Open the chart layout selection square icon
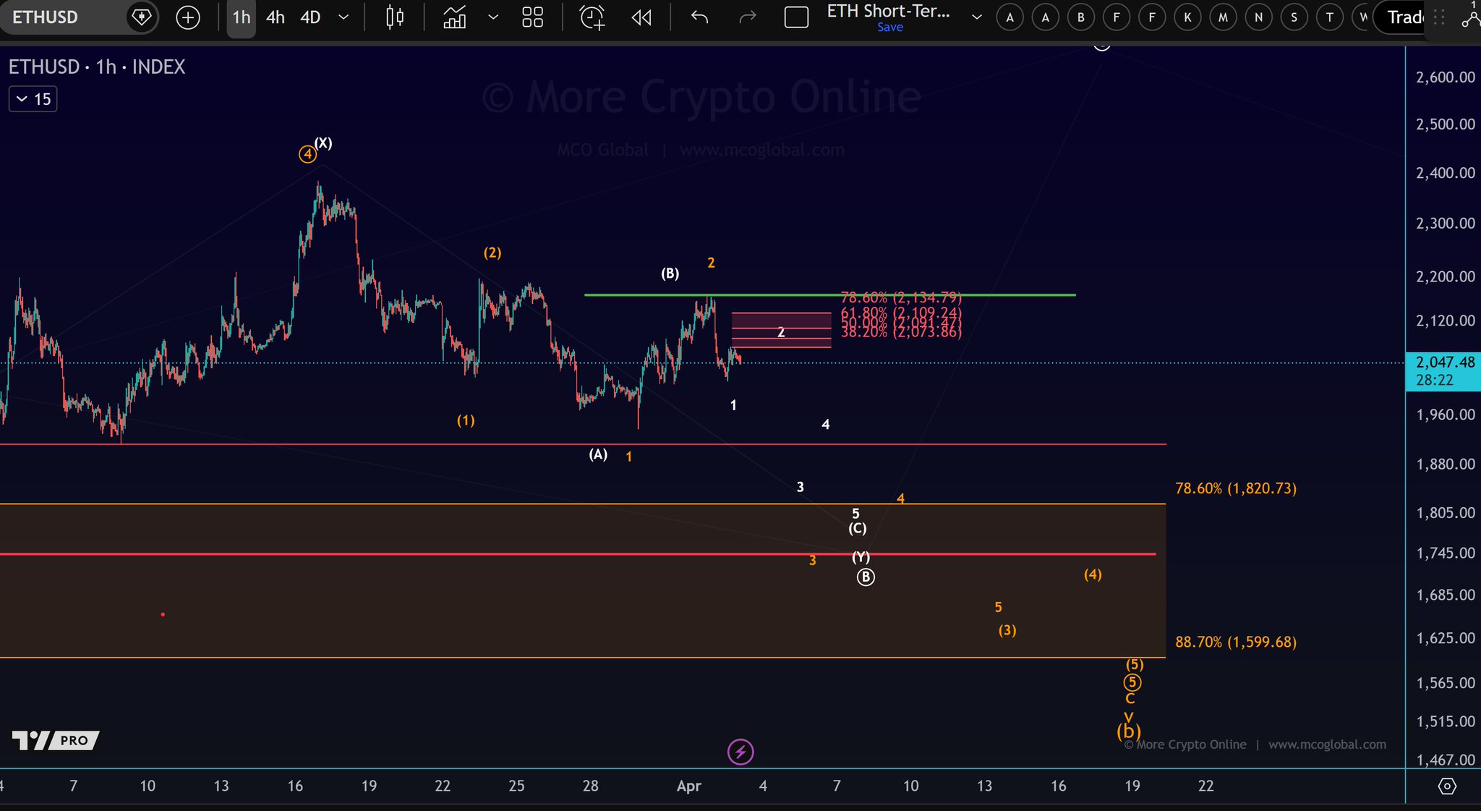1481x811 pixels. point(796,17)
